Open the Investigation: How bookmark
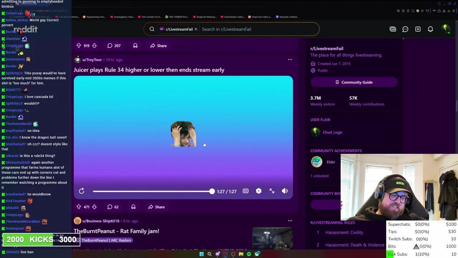 [x=122, y=17]
